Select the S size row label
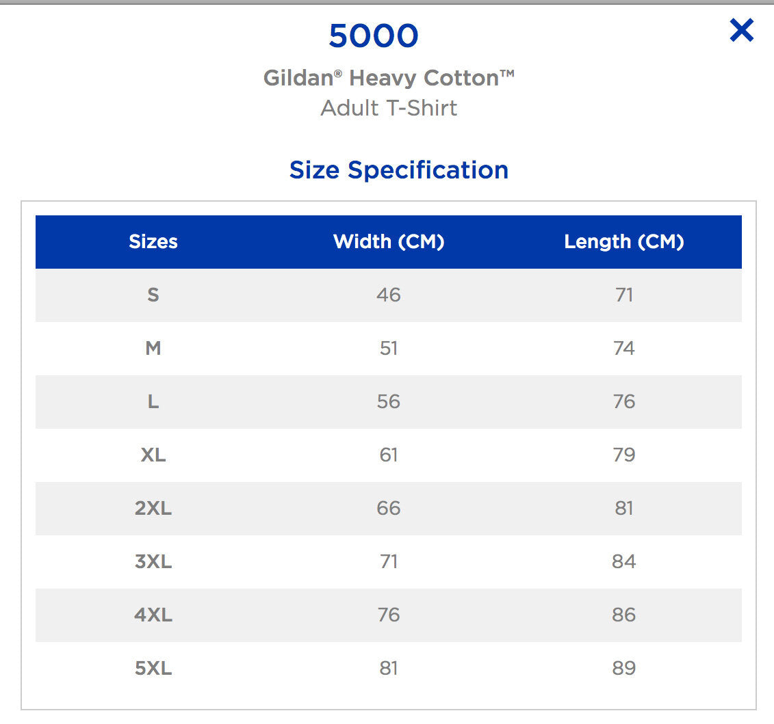 click(153, 295)
